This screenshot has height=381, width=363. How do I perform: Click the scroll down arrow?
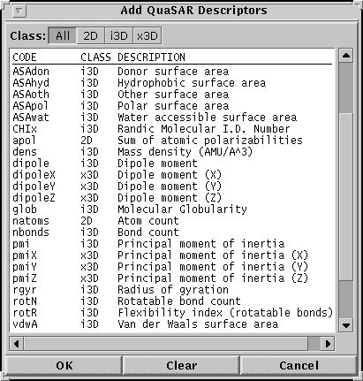[346, 325]
